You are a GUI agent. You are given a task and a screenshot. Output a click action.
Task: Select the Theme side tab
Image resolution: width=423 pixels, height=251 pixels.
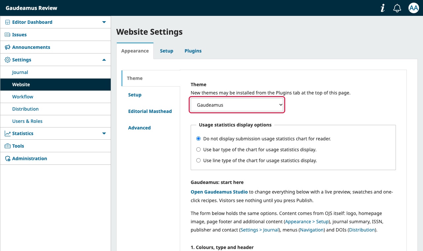point(151,78)
